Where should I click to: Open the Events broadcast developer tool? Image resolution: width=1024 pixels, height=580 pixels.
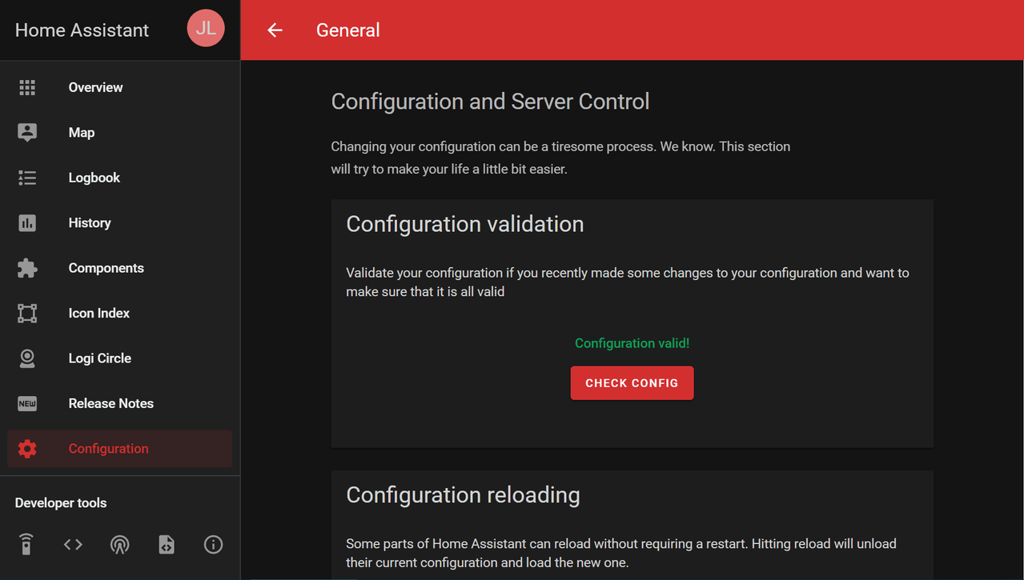(x=119, y=545)
